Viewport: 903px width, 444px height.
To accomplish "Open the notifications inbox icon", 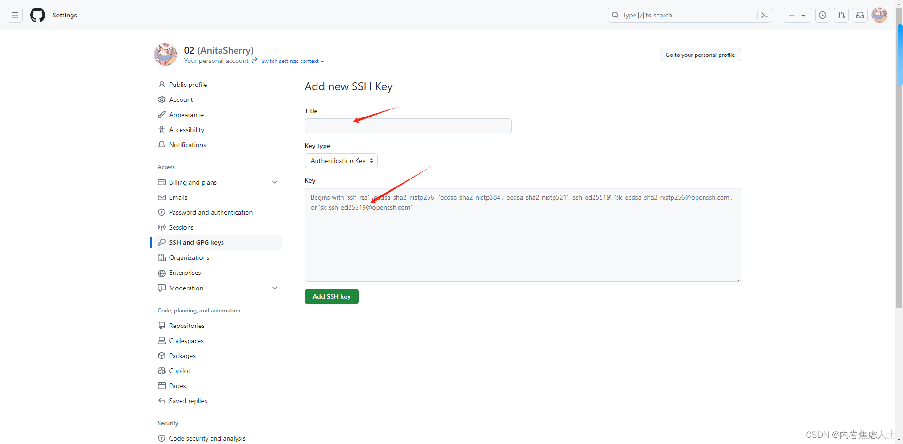I will tap(860, 15).
